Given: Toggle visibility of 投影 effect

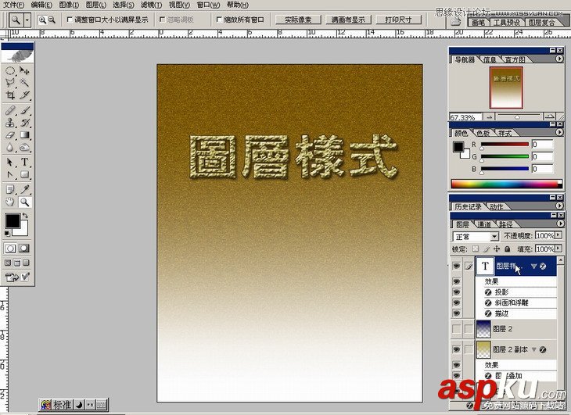Looking at the screenshot, I should click(x=456, y=292).
